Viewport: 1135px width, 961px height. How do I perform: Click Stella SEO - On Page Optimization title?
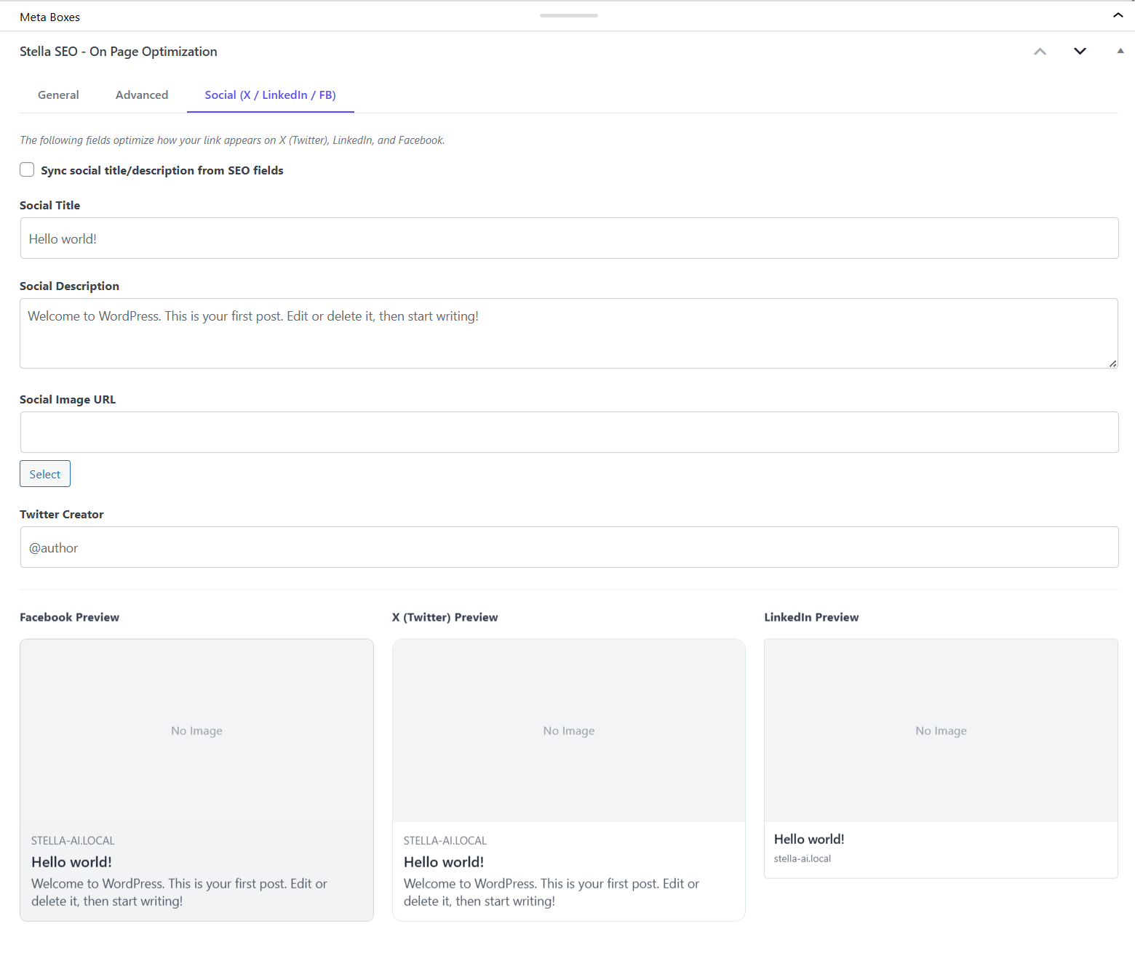[x=119, y=52]
